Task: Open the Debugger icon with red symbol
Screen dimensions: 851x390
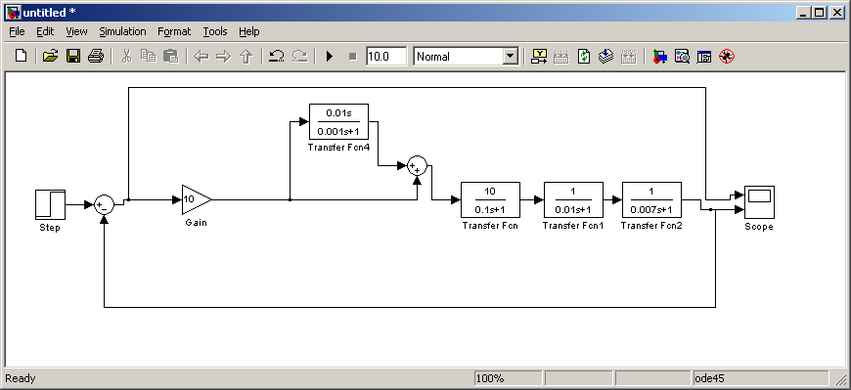Action: coord(727,56)
